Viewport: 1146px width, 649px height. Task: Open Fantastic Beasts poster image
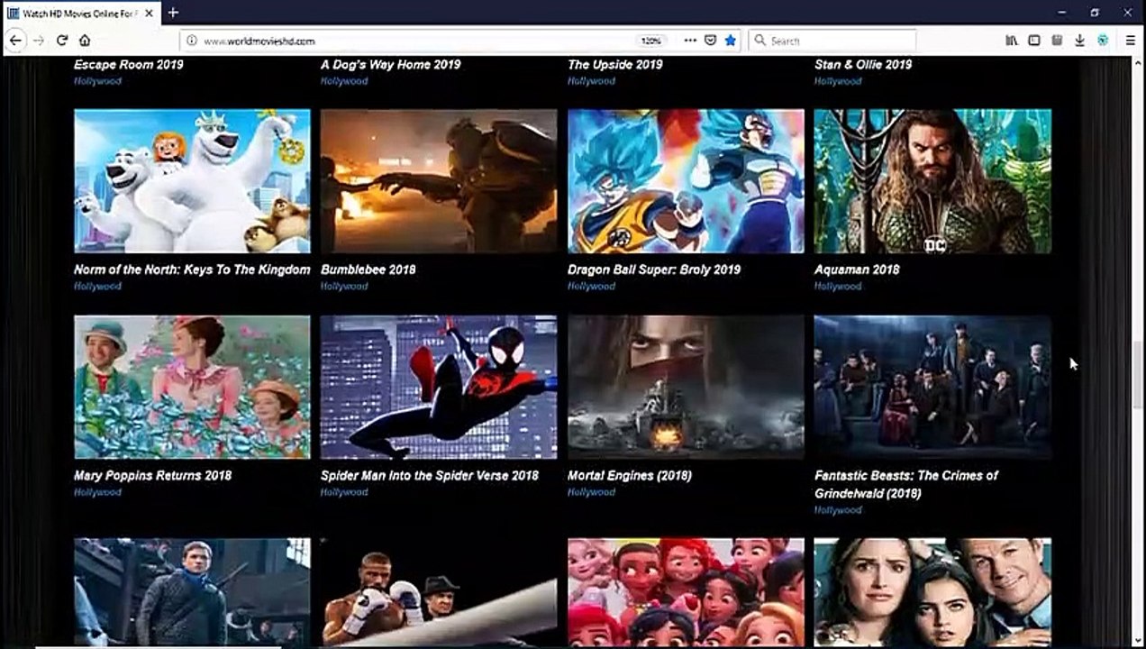coord(932,387)
